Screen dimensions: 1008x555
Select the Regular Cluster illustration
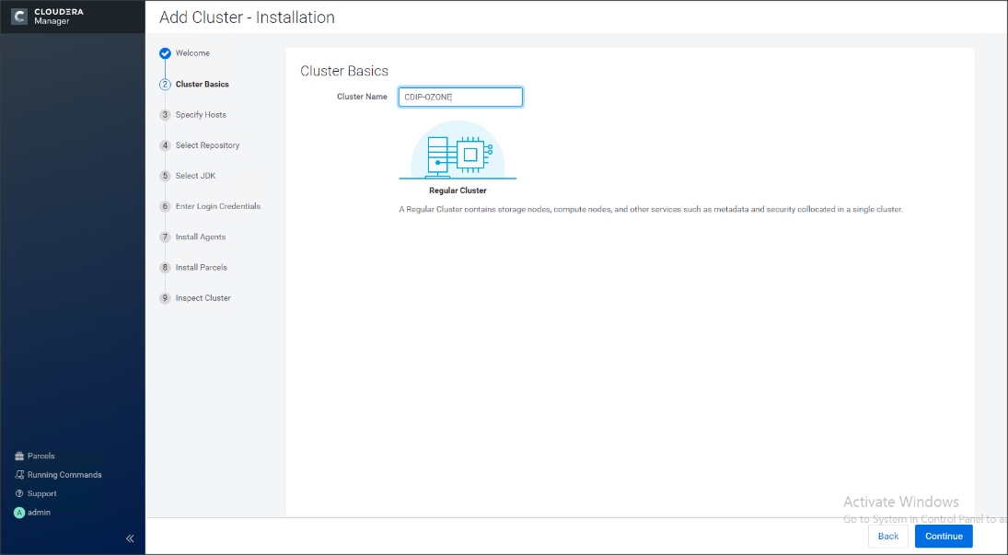pyautogui.click(x=458, y=154)
